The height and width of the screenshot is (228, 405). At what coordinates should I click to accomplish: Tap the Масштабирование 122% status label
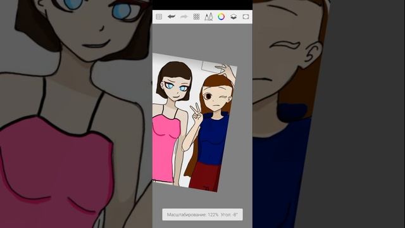(x=202, y=215)
